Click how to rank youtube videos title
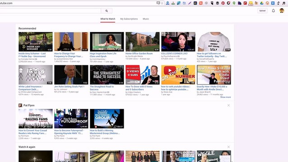The width and height of the screenshot is (288, 162). pyautogui.click(x=176, y=88)
